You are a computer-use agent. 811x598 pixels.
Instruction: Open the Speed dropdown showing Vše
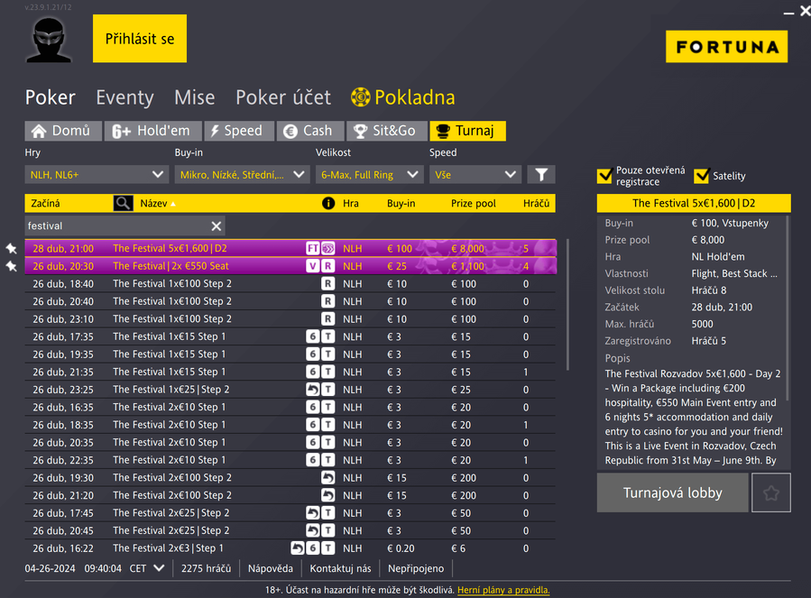475,175
